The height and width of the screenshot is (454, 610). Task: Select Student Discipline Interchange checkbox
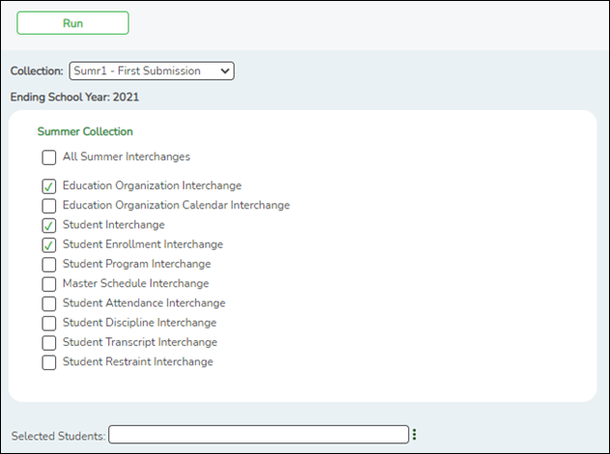point(48,324)
